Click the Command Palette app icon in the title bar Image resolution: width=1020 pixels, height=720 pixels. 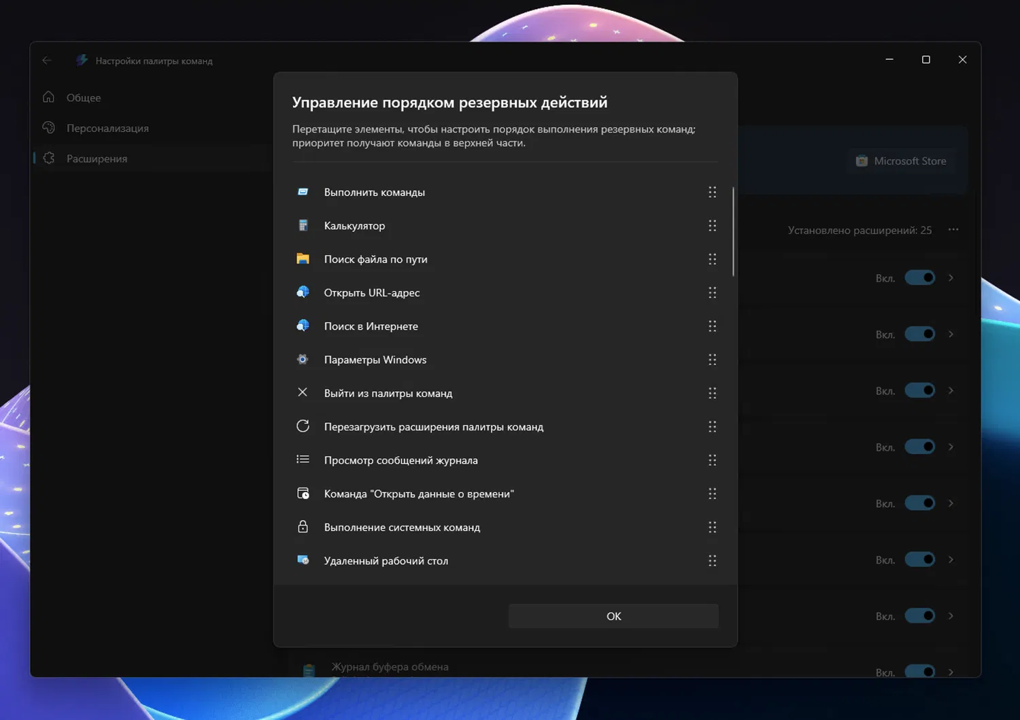[x=82, y=61]
